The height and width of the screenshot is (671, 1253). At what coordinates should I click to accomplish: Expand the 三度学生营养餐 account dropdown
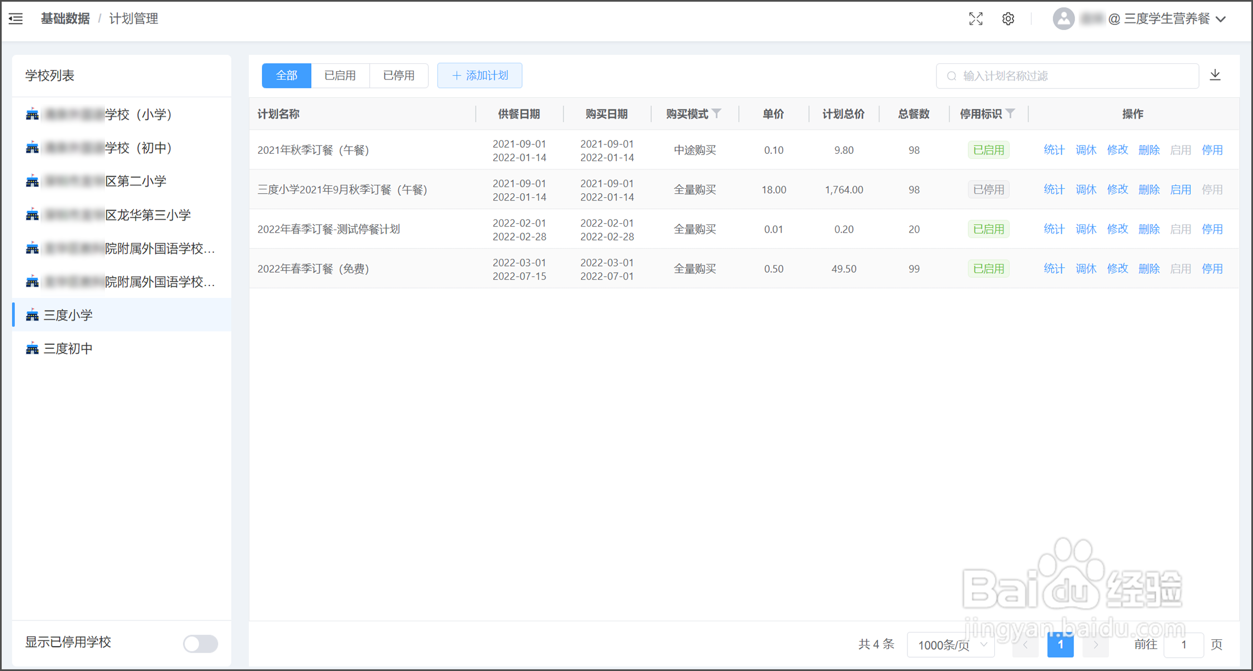(1221, 19)
